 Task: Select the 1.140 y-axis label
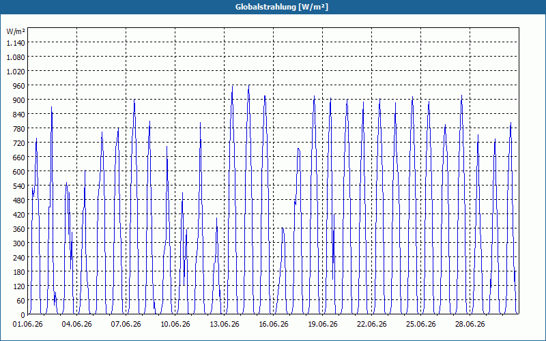(16, 42)
